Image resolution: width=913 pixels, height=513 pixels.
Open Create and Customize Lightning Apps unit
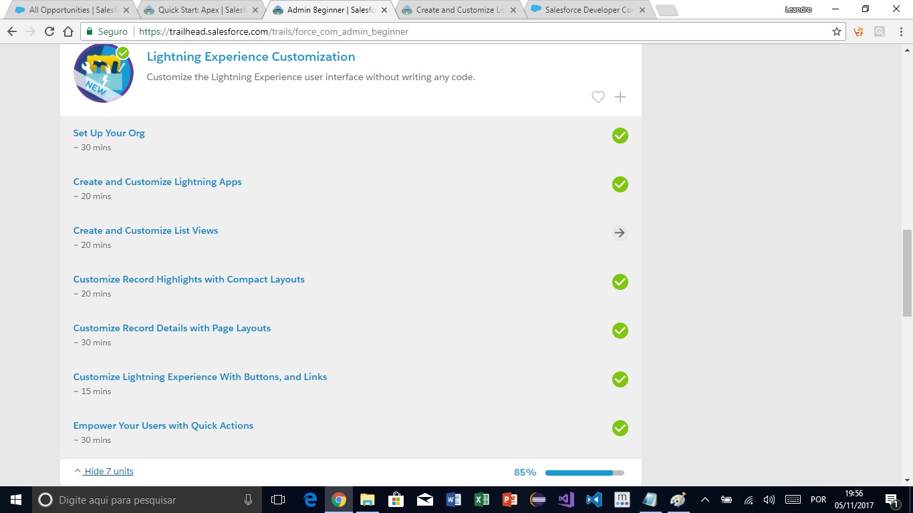point(158,182)
